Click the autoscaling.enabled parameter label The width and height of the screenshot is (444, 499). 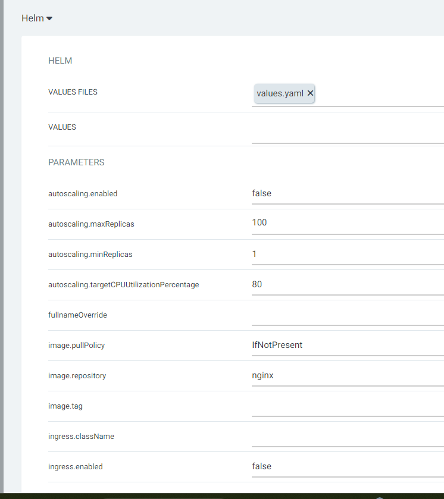pyautogui.click(x=83, y=193)
